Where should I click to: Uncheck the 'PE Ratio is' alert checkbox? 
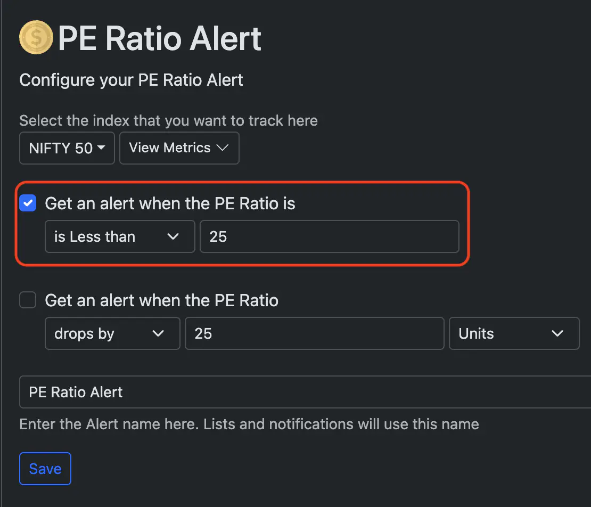(28, 203)
